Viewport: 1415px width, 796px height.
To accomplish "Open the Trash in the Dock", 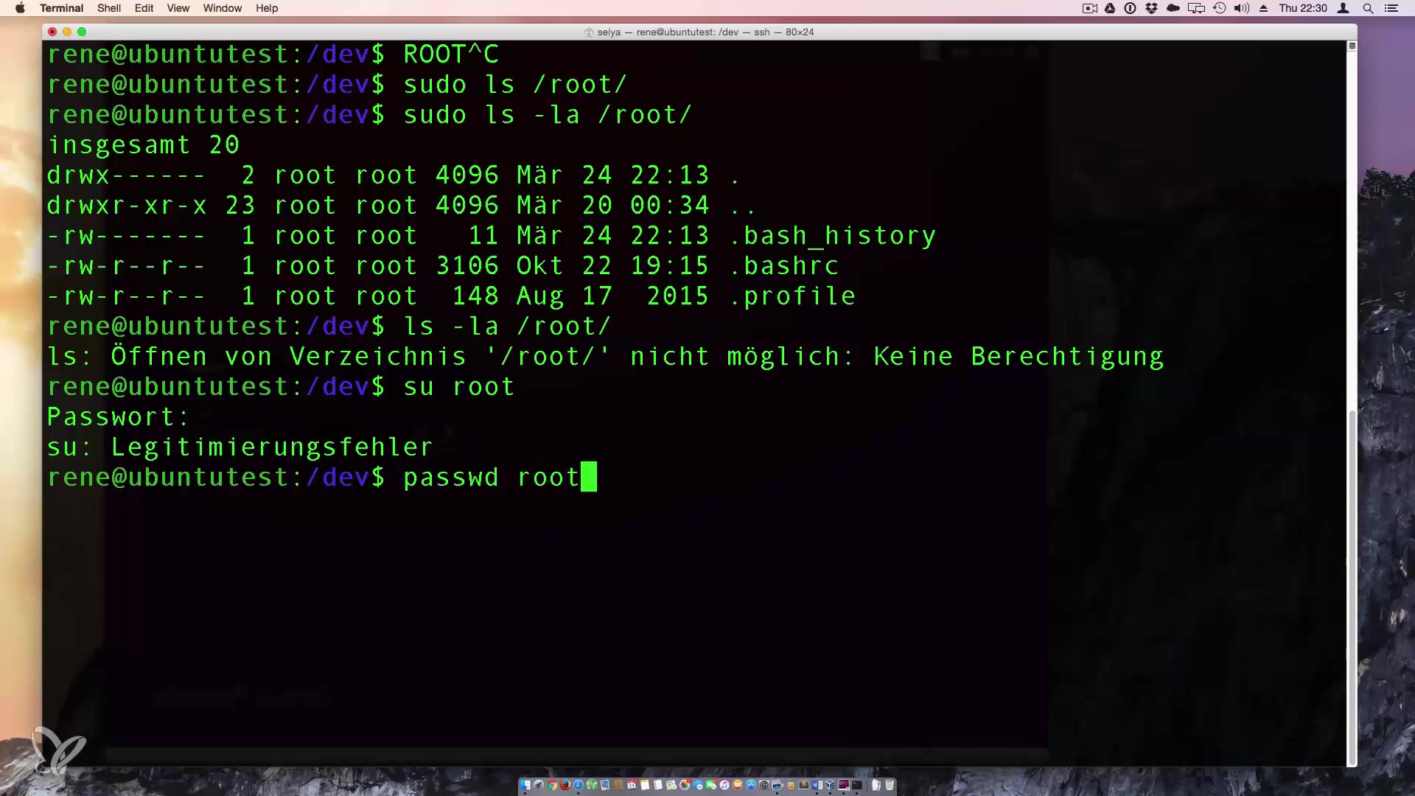I will 890,785.
